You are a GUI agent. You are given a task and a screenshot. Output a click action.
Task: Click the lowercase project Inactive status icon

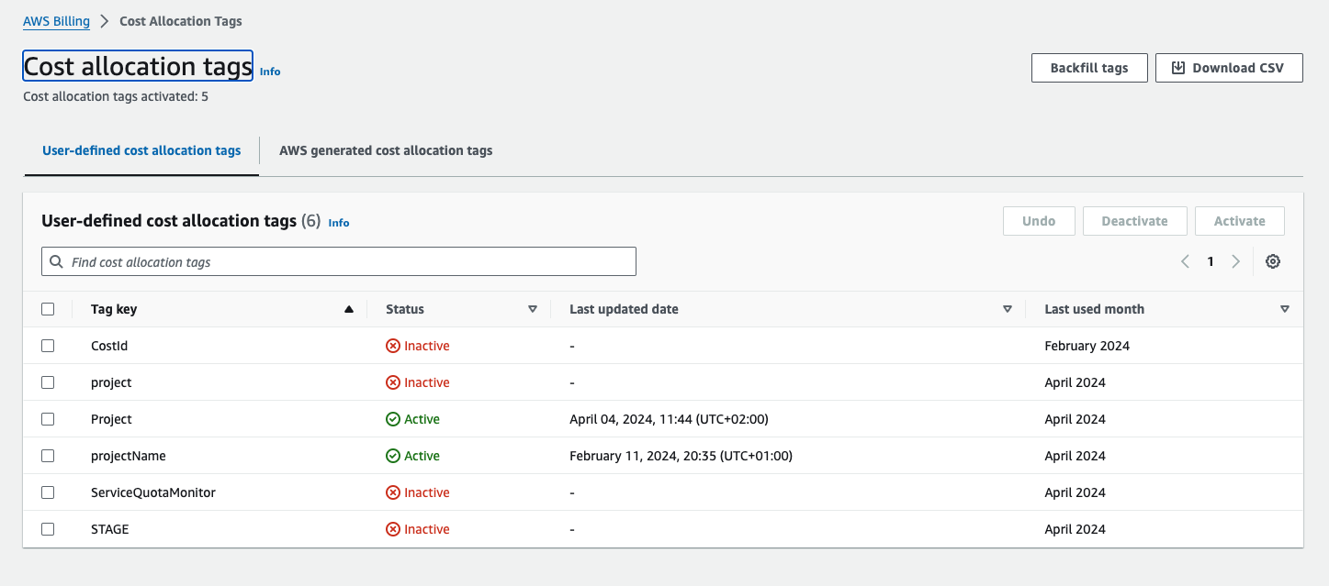point(393,382)
